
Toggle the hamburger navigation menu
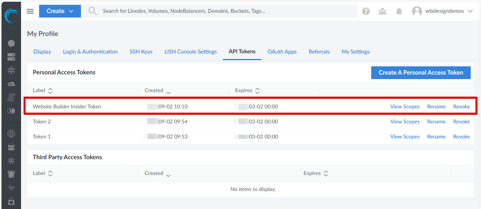click(30, 11)
